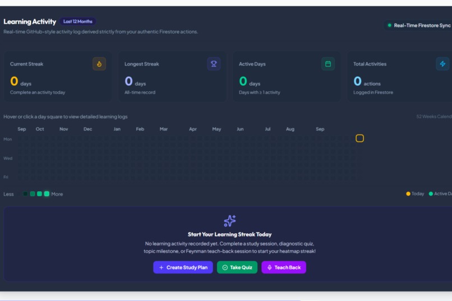Click the Total Activities label
The image size is (452, 301).
tap(370, 64)
